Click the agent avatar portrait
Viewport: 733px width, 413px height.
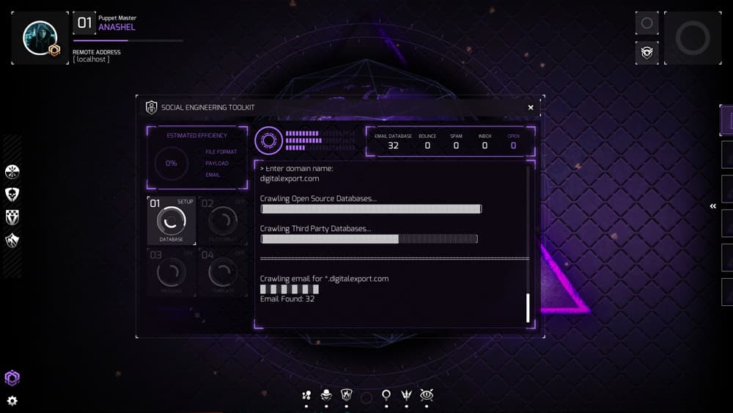(40, 38)
